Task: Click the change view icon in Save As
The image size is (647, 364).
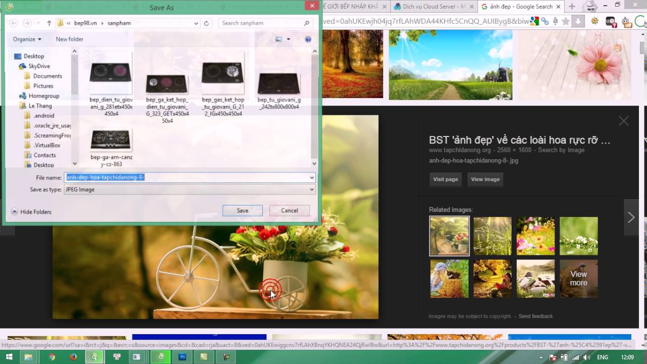Action: click(279, 39)
